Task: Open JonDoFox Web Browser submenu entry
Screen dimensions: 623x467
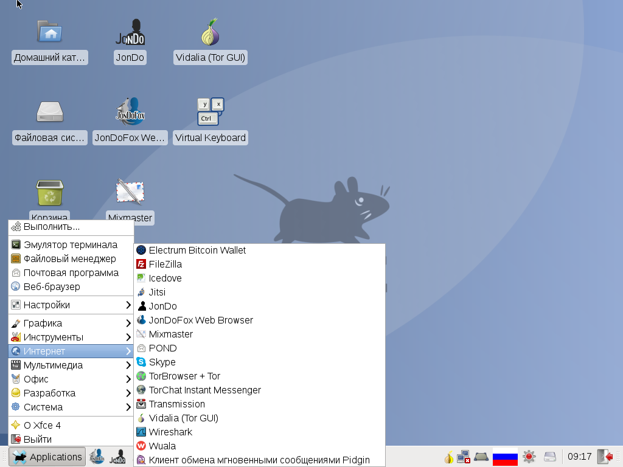Action: pos(259,320)
